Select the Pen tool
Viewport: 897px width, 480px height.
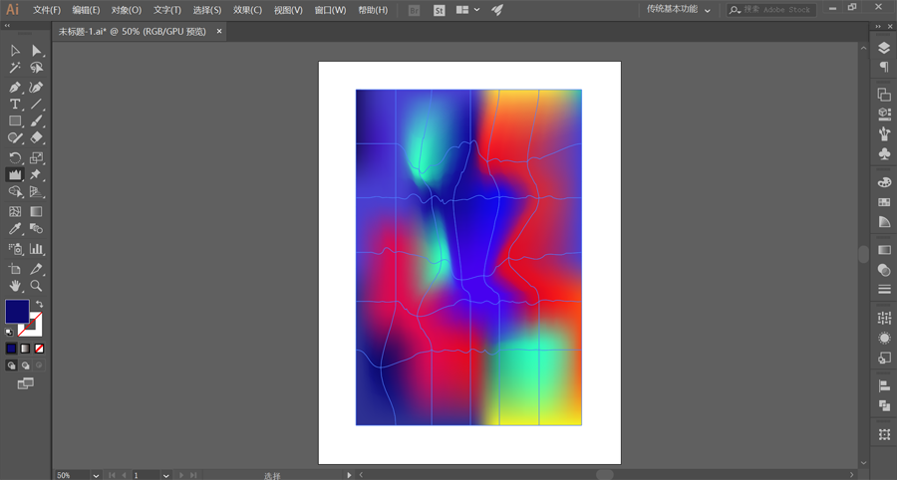[x=15, y=87]
